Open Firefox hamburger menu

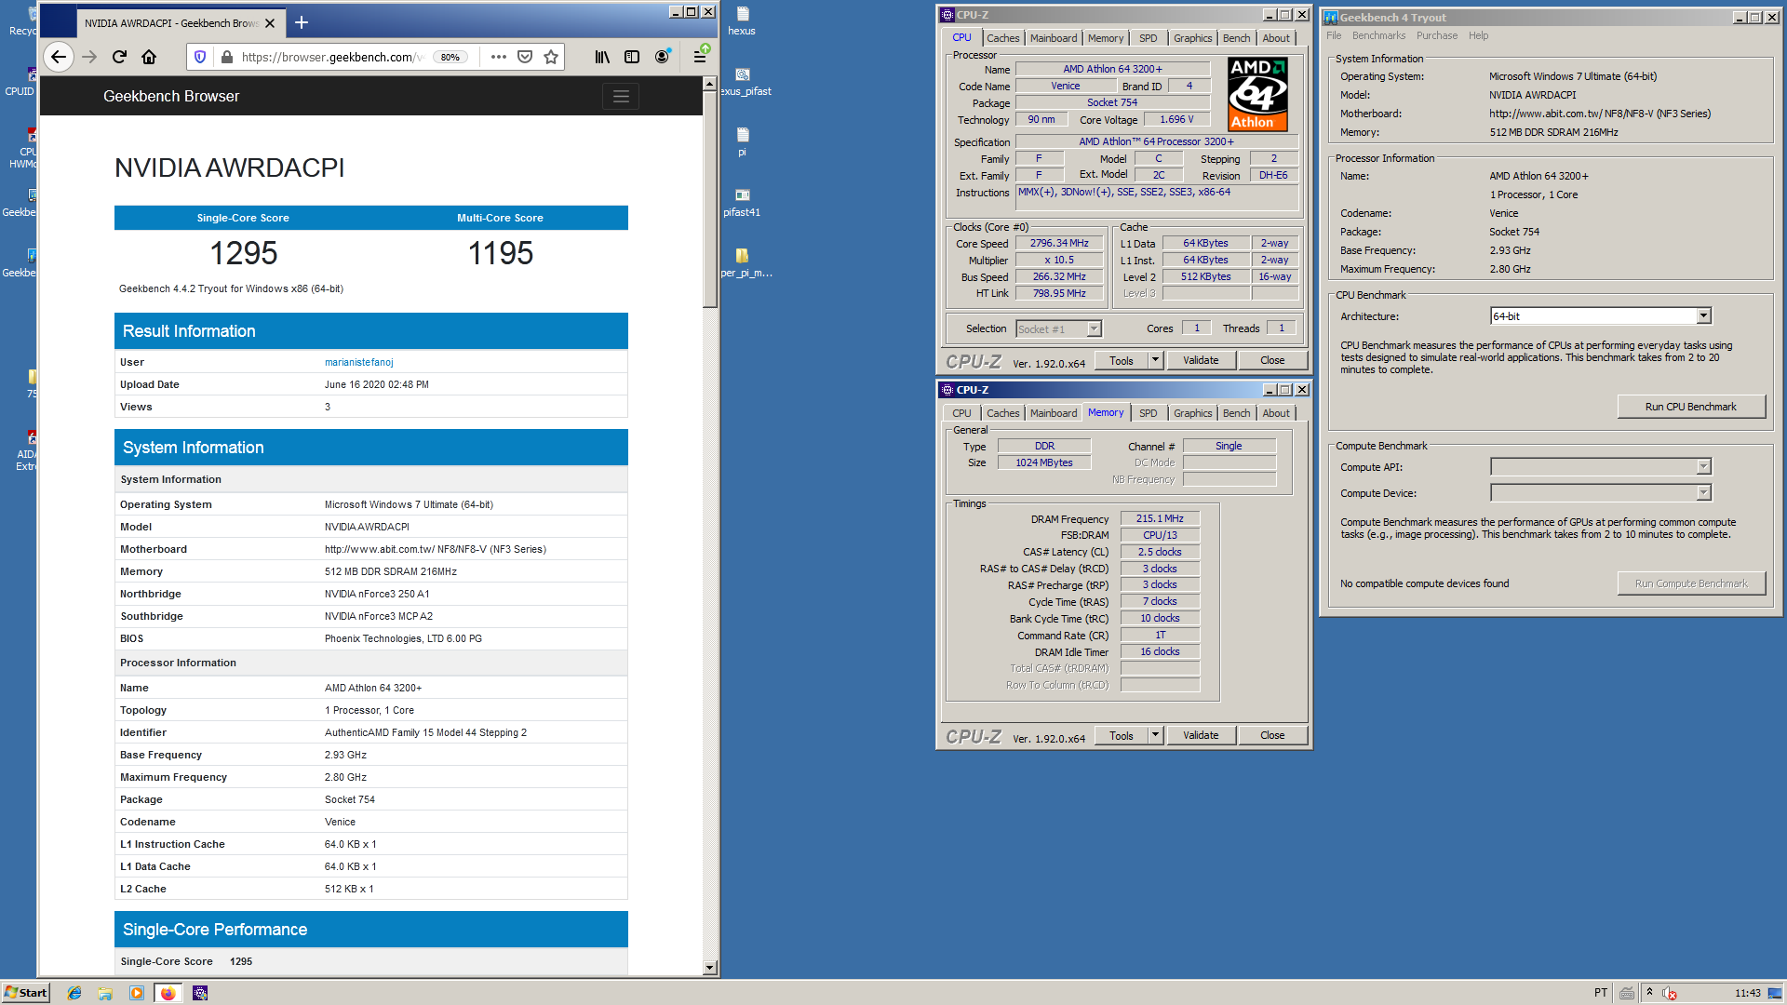click(700, 57)
